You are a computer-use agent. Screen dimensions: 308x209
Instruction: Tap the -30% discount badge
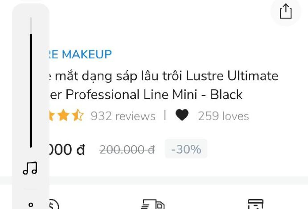pyautogui.click(x=186, y=149)
